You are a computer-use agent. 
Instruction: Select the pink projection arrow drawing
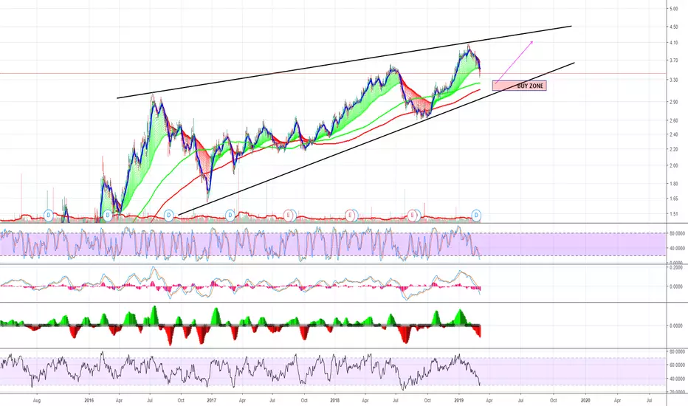(514, 62)
